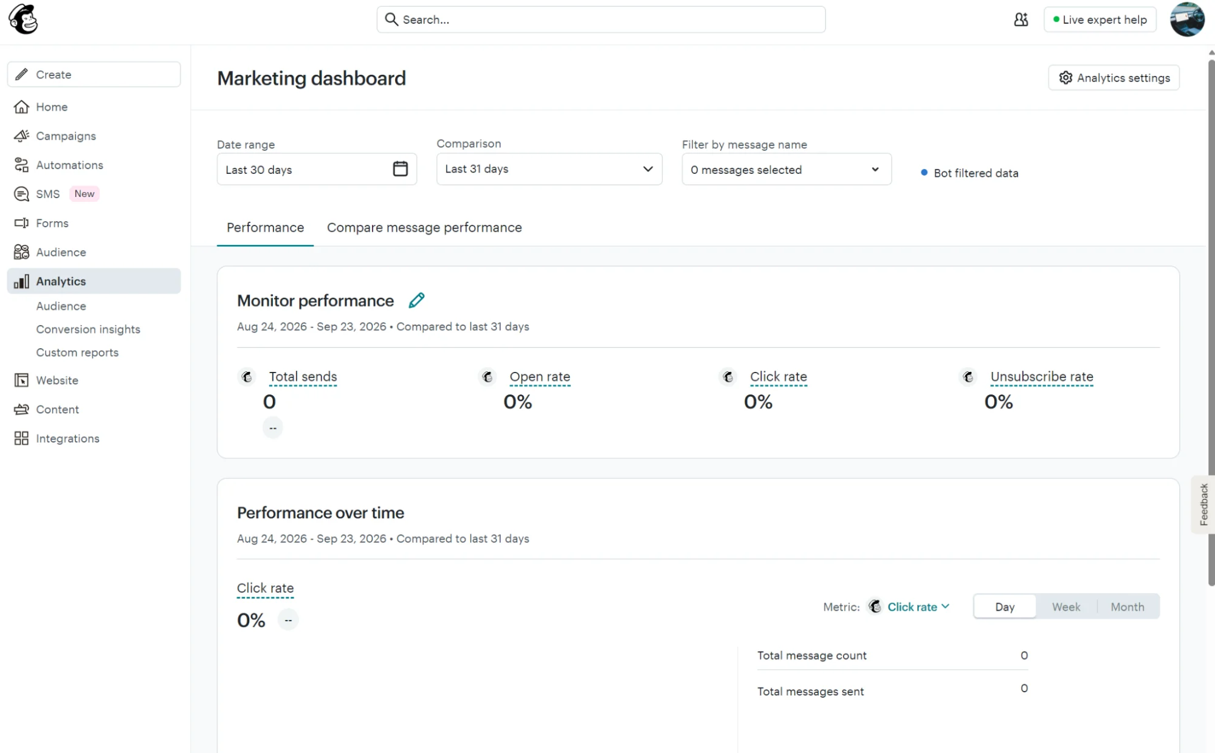Click the Feedback side tab
1215x753 pixels.
[x=1203, y=504]
